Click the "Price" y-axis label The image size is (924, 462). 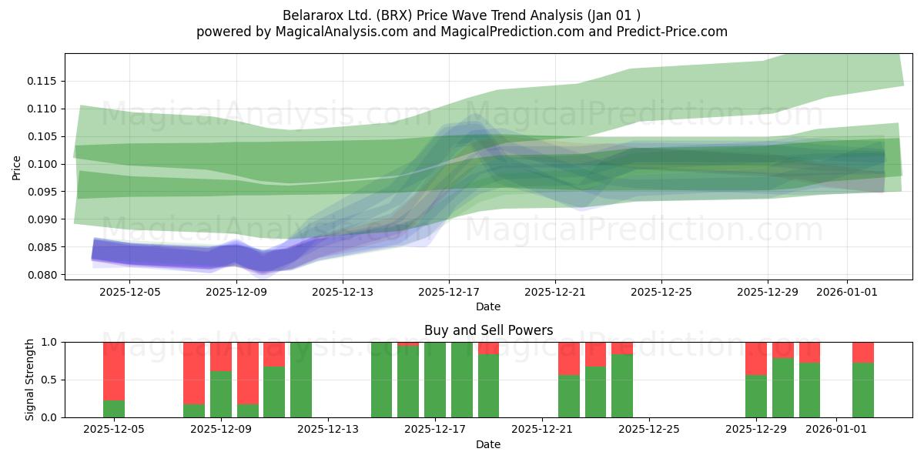(x=16, y=166)
